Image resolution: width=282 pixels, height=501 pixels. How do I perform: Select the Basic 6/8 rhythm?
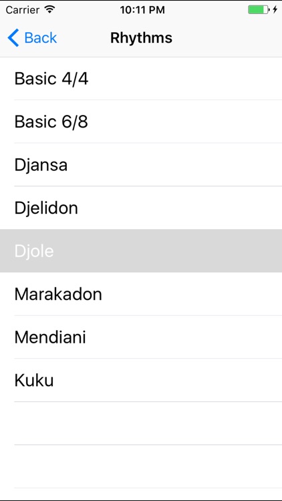[x=141, y=122]
